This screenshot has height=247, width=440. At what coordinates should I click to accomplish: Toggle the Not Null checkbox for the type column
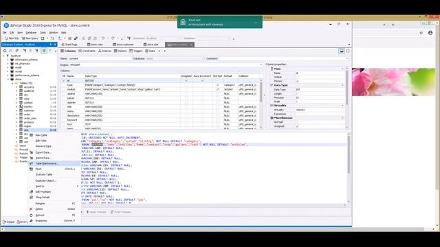coord(217,85)
